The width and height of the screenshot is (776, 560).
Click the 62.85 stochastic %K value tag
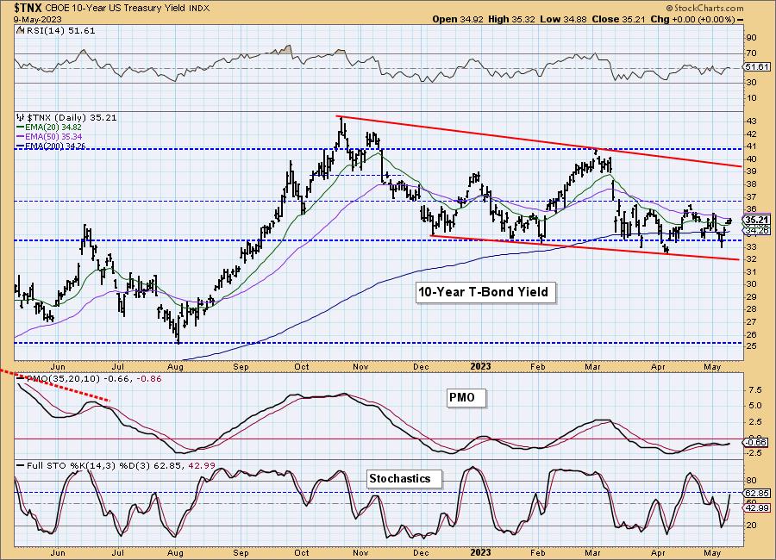758,493
